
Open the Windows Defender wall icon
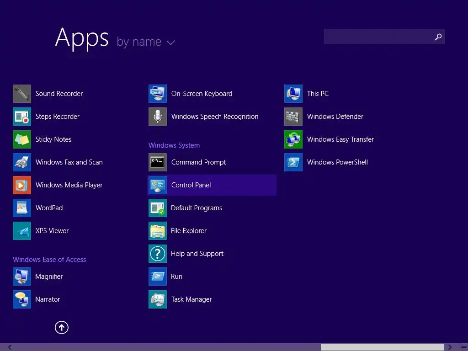click(293, 117)
